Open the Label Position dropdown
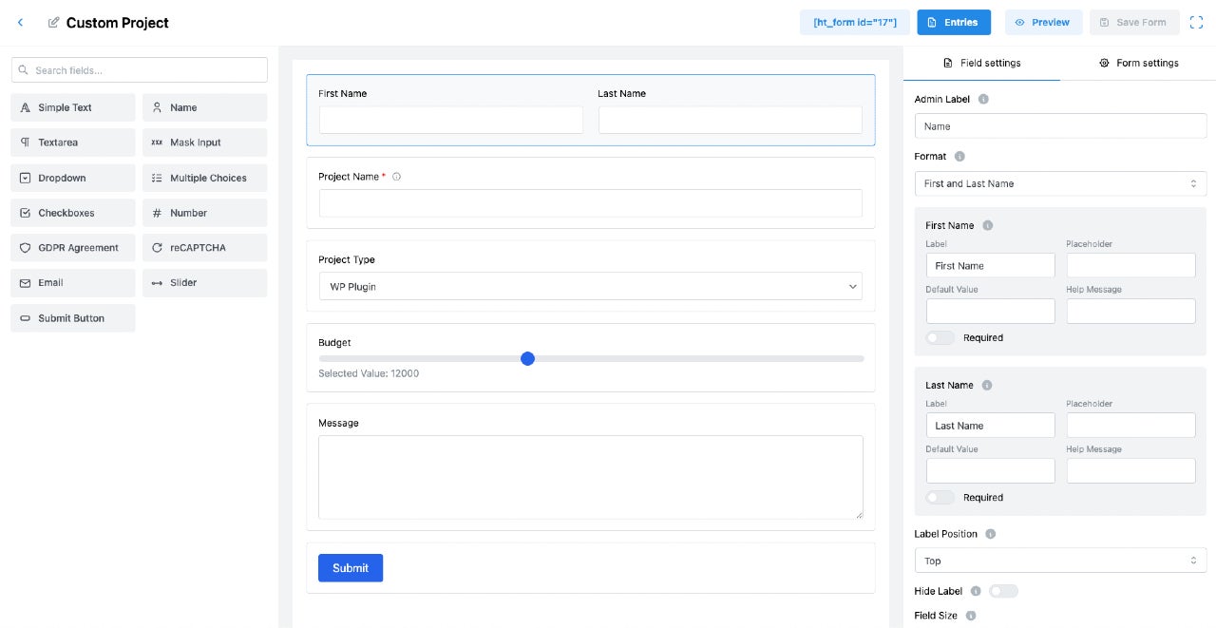Image resolution: width=1216 pixels, height=628 pixels. [1060, 561]
